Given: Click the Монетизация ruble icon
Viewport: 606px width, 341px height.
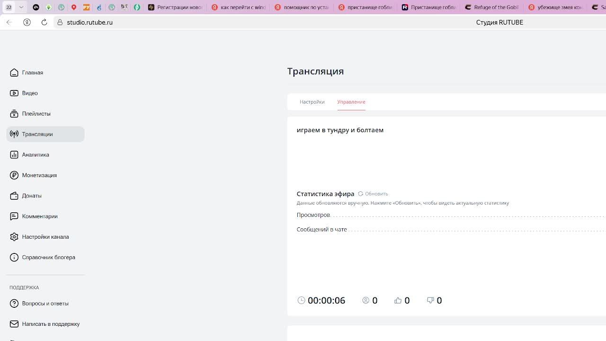Looking at the screenshot, I should coord(14,175).
